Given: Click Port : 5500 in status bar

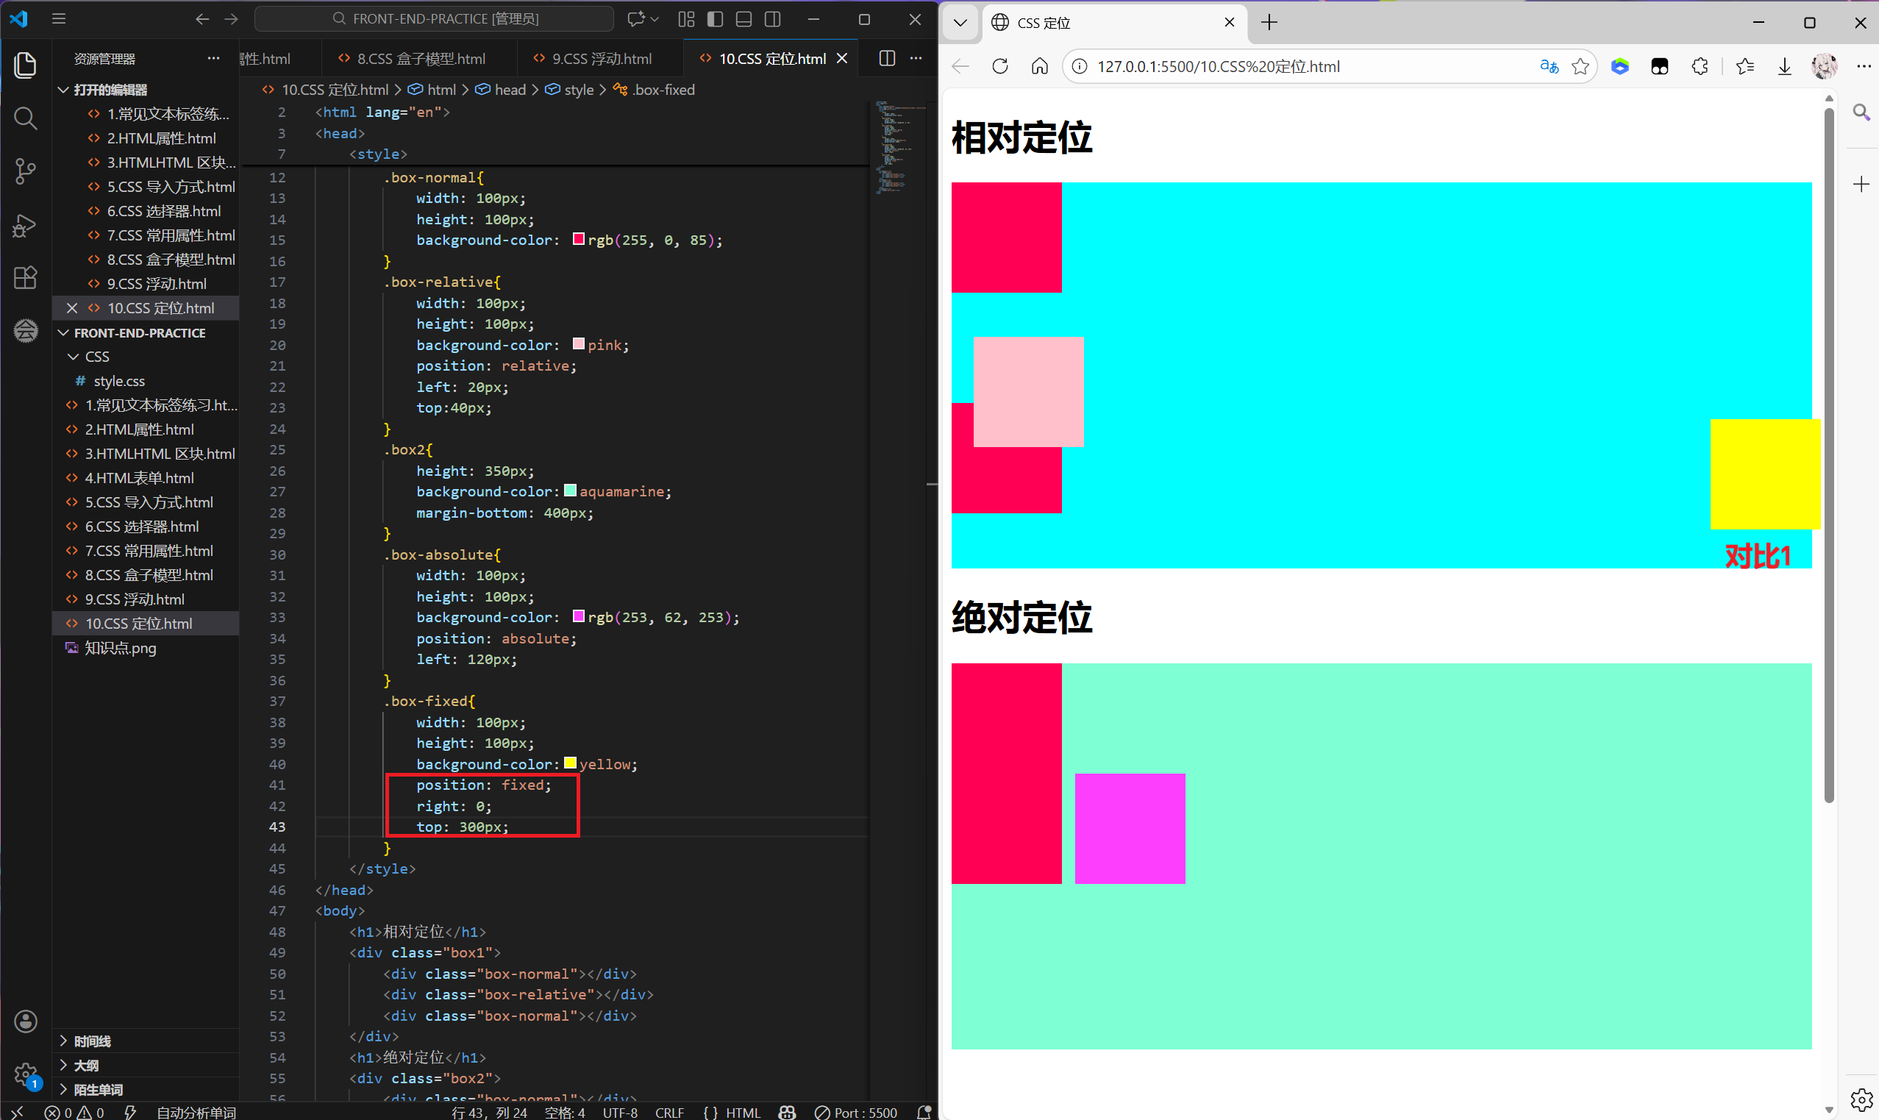Looking at the screenshot, I should click(x=857, y=1112).
